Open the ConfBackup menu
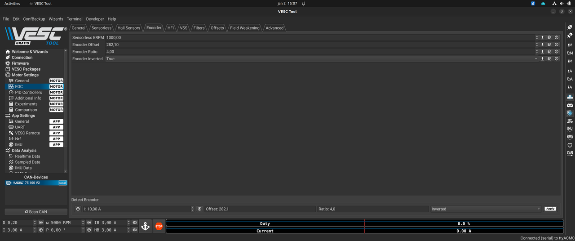The height and width of the screenshot is (241, 575). click(x=34, y=19)
